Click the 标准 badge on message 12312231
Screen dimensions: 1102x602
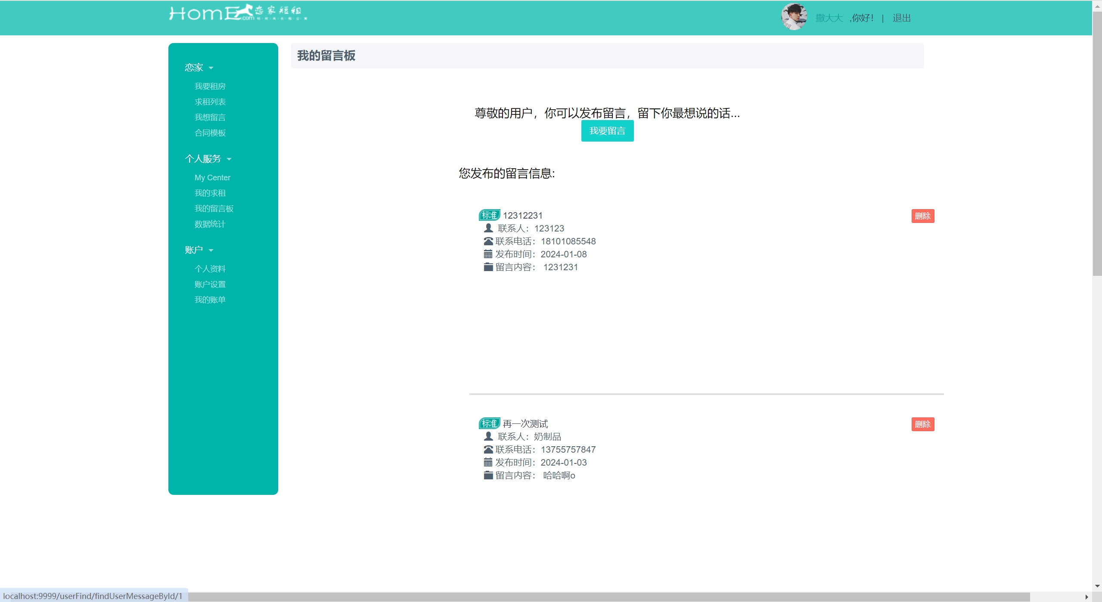[x=489, y=215]
